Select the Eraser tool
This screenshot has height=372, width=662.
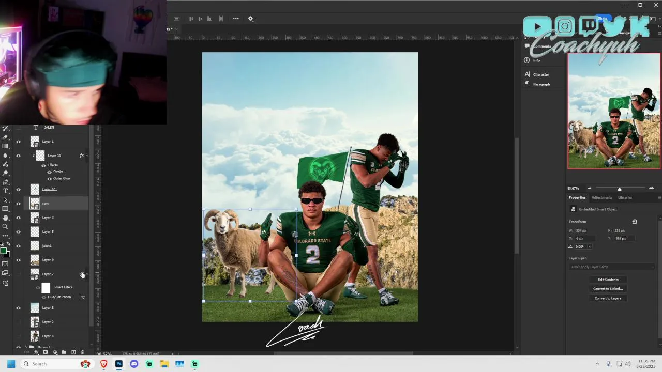click(5, 137)
